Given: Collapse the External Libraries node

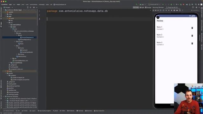Looking at the screenshot, I should [x=3, y=97].
